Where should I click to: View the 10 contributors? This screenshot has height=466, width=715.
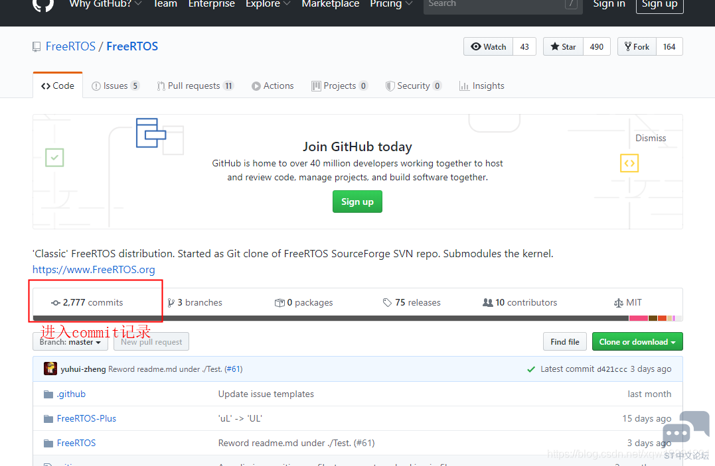(520, 302)
